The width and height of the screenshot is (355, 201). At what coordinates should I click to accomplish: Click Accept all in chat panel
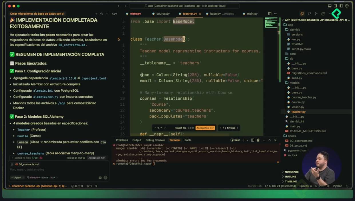pyautogui.click(x=97, y=158)
